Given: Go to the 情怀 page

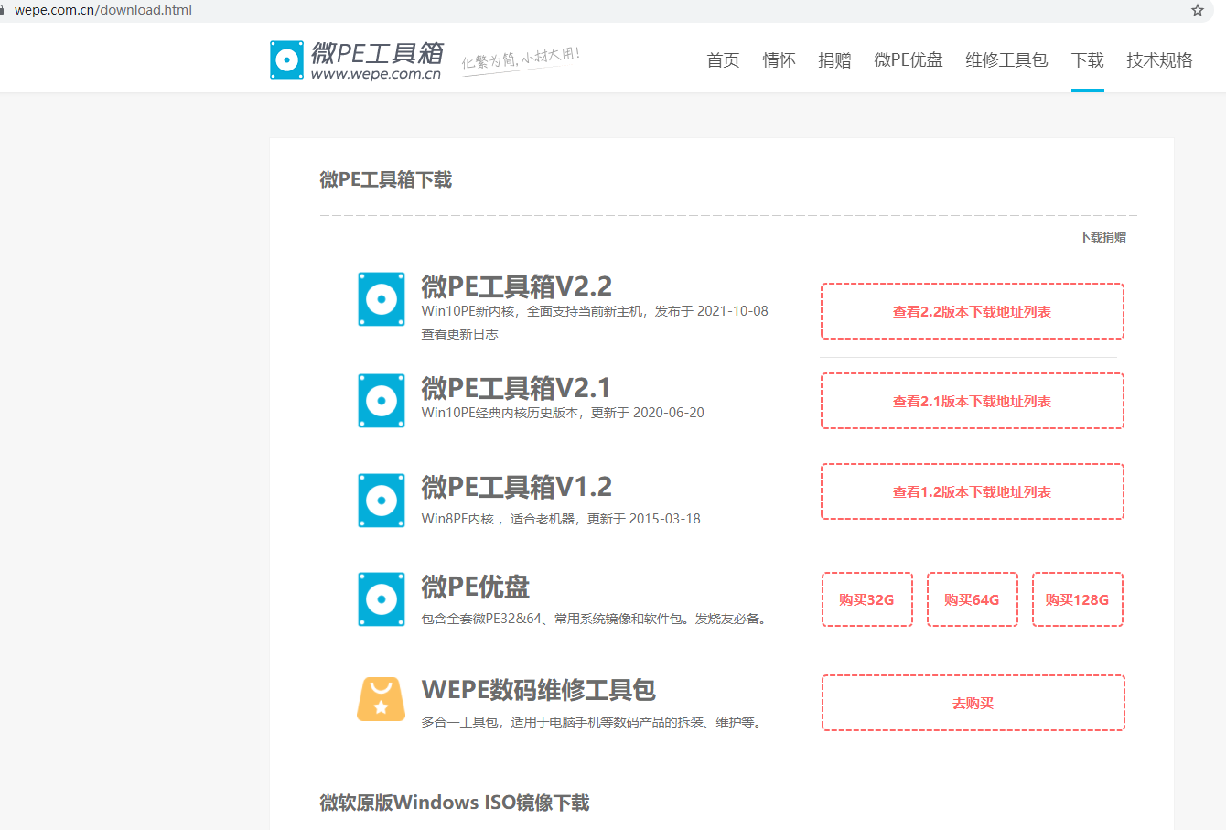Looking at the screenshot, I should point(779,60).
